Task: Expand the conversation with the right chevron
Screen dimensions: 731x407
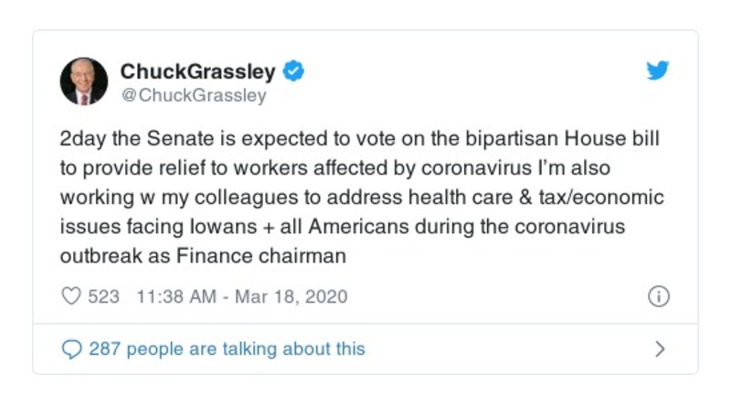Action: tap(660, 348)
